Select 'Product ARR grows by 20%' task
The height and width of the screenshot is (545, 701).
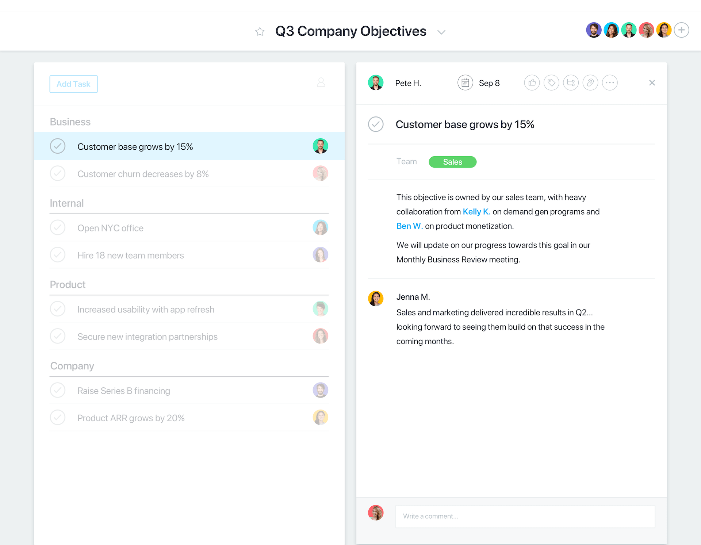click(131, 418)
